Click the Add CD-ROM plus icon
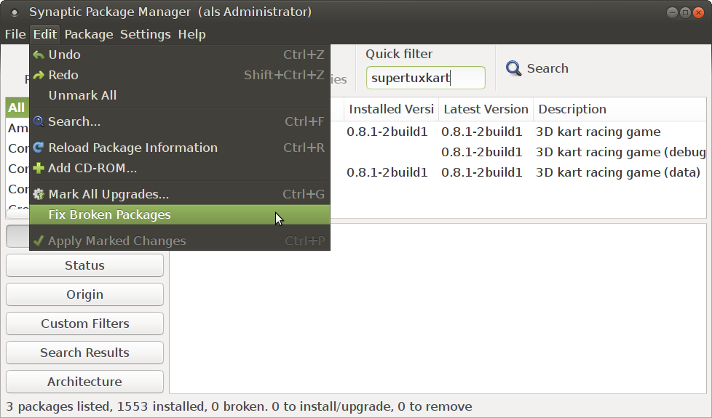This screenshot has width=712, height=418. coord(39,169)
